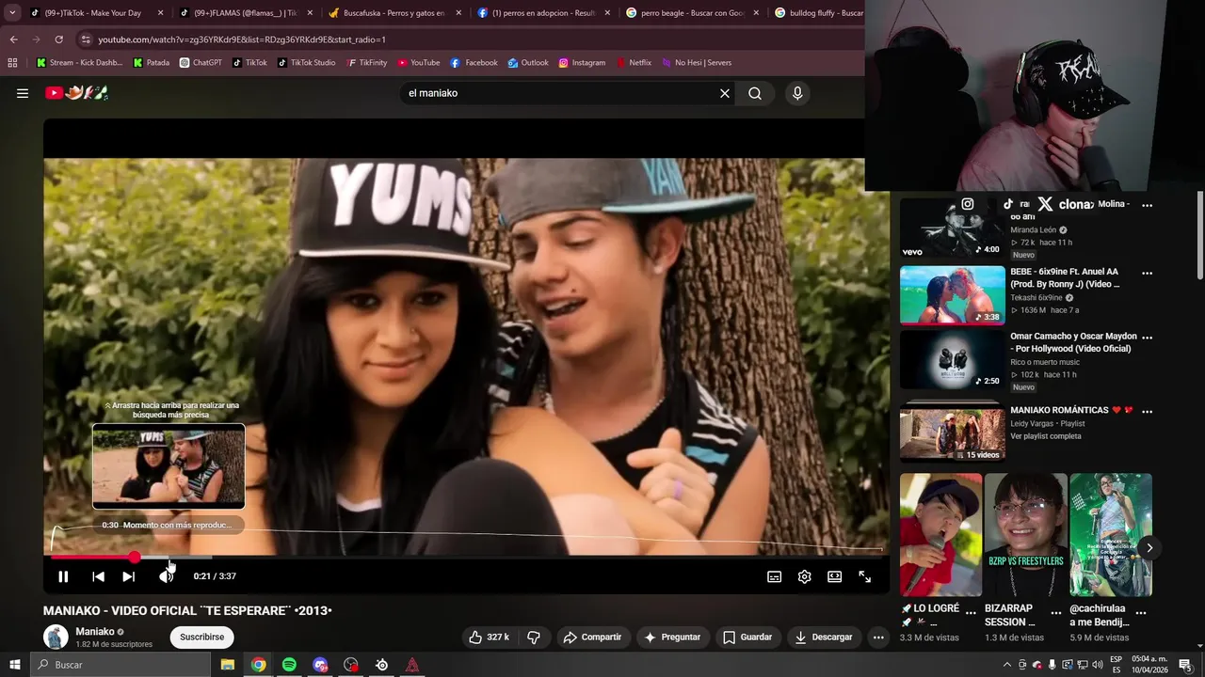Skip to next video

(x=129, y=576)
